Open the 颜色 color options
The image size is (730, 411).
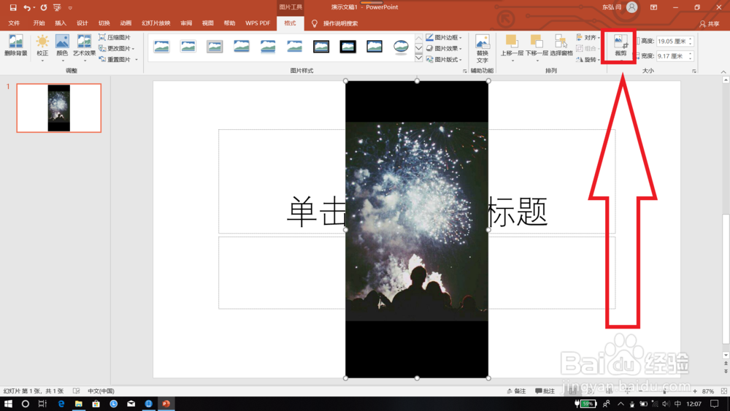tap(62, 48)
